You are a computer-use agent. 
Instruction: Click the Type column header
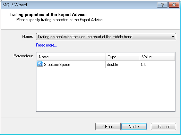(x=123, y=57)
